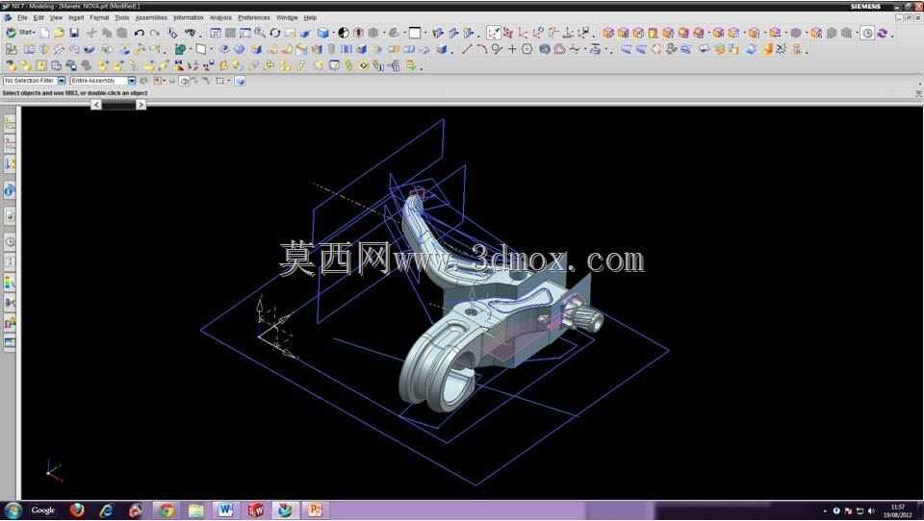Select the Line curve tool
This screenshot has width=924, height=521.
pos(468,49)
